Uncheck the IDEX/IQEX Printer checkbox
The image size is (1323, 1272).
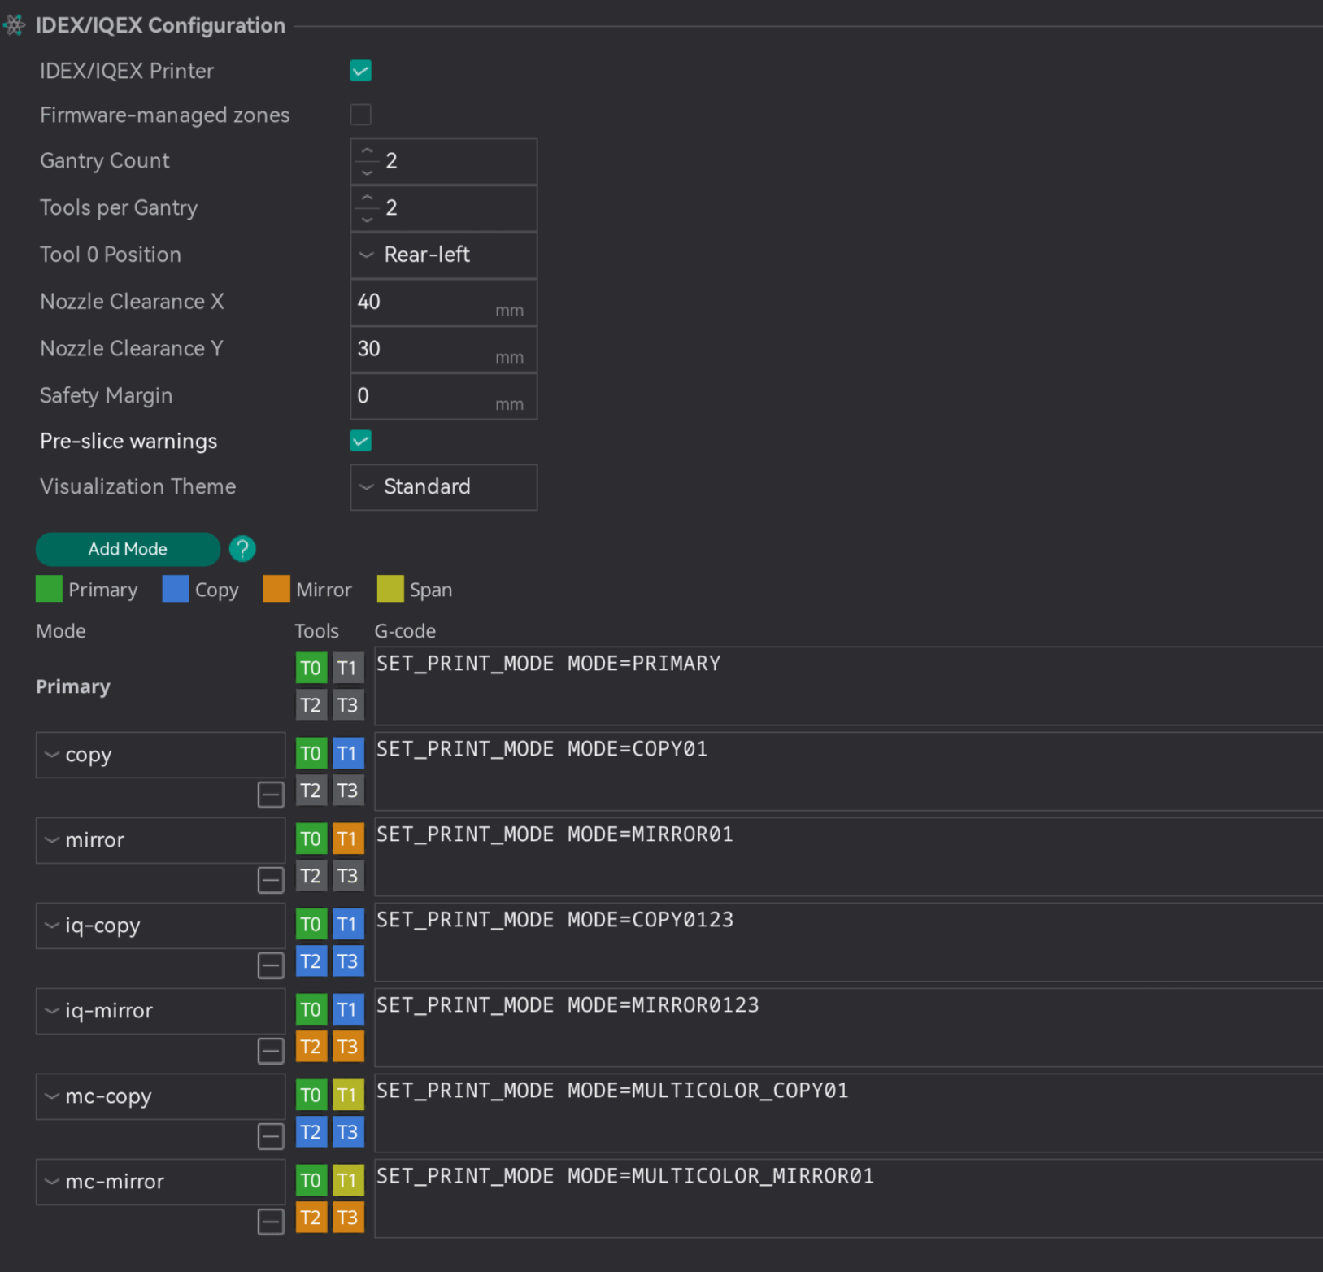click(361, 71)
